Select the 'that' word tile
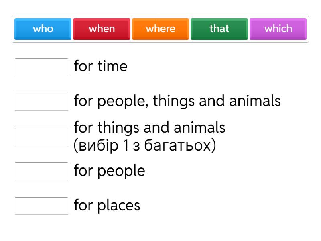The width and height of the screenshot is (321, 241). point(219,29)
